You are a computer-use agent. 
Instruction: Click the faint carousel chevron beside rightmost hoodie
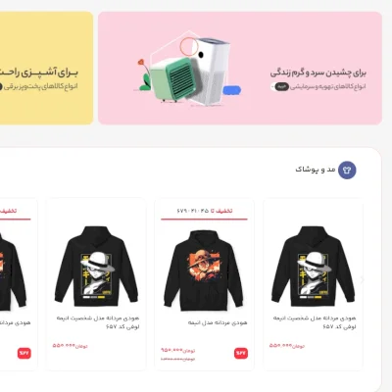[x=362, y=279]
